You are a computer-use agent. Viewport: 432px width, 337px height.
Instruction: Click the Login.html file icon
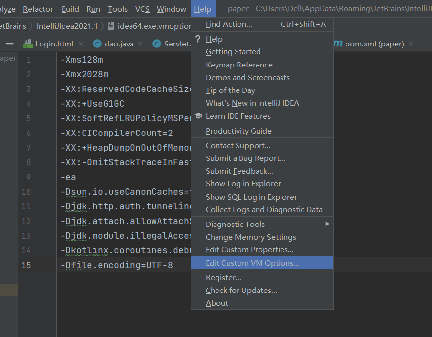(28, 44)
